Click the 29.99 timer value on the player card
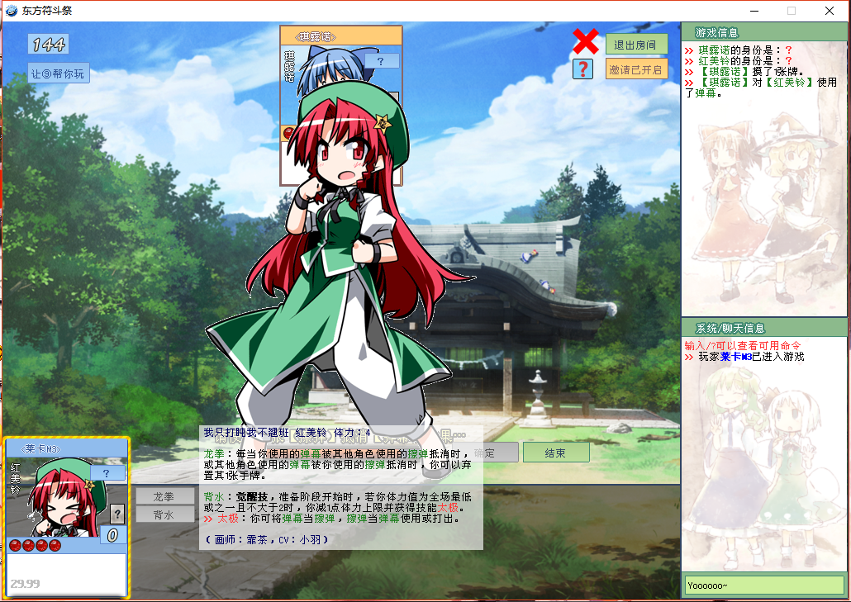Screen dimensions: 851x602 [x=25, y=584]
